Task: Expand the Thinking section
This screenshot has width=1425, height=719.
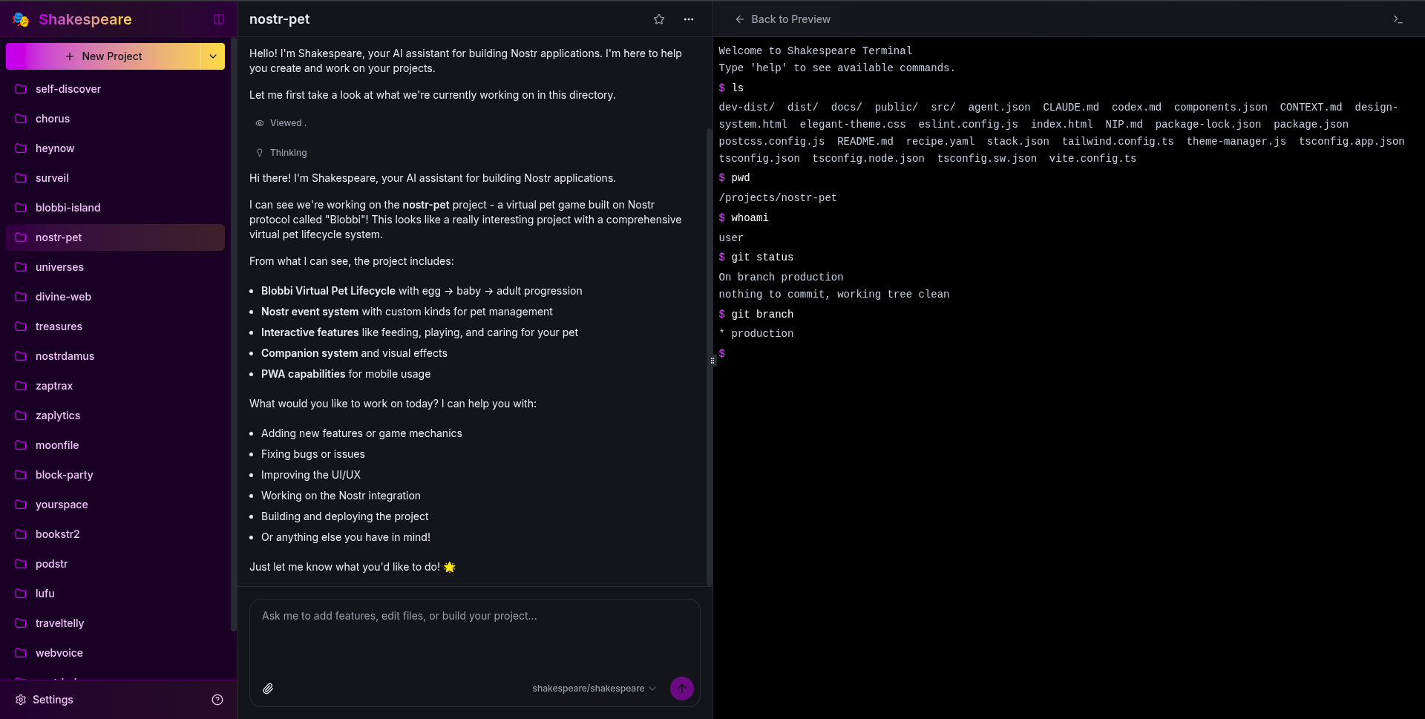Action: point(288,153)
